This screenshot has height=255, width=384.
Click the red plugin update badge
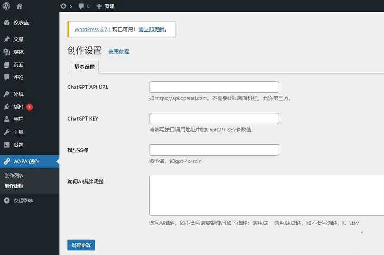(29, 107)
